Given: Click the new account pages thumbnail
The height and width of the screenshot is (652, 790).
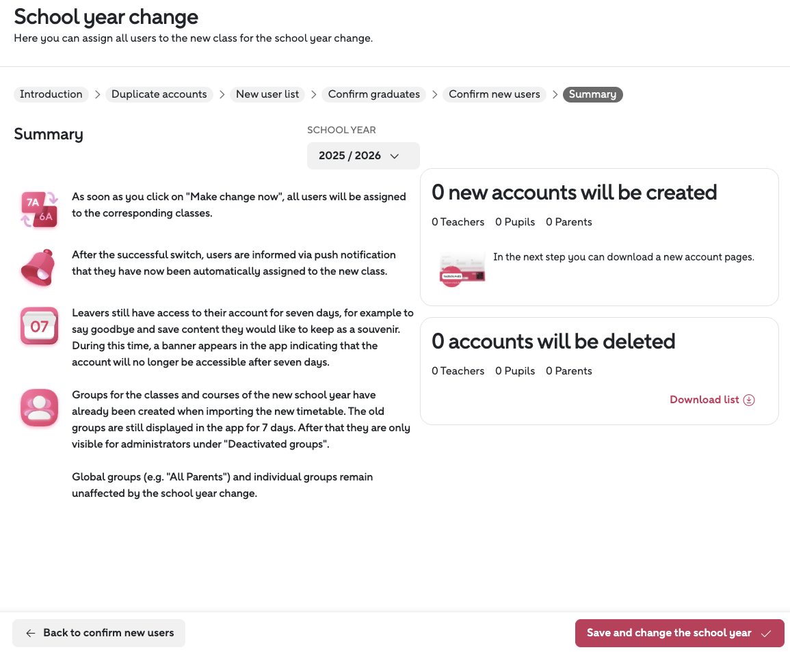Looking at the screenshot, I should [462, 267].
